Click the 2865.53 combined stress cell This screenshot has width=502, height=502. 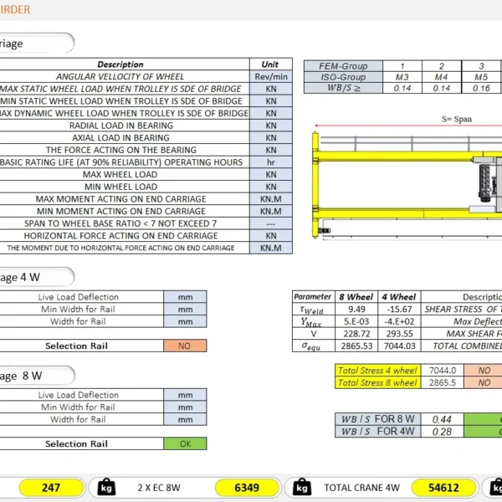click(x=356, y=346)
